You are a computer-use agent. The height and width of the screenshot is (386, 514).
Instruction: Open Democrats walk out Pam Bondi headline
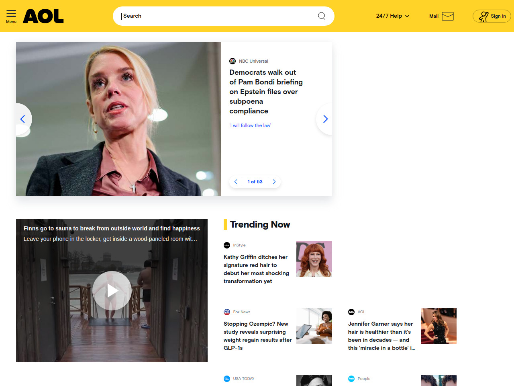click(x=266, y=92)
